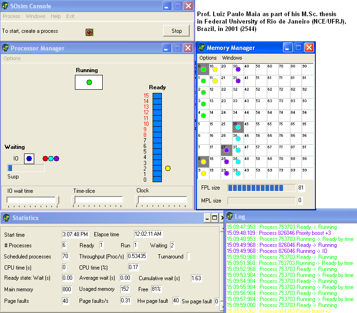Open Memory Manager Options menu
Viewport: 357px width, 313px height.
point(208,58)
